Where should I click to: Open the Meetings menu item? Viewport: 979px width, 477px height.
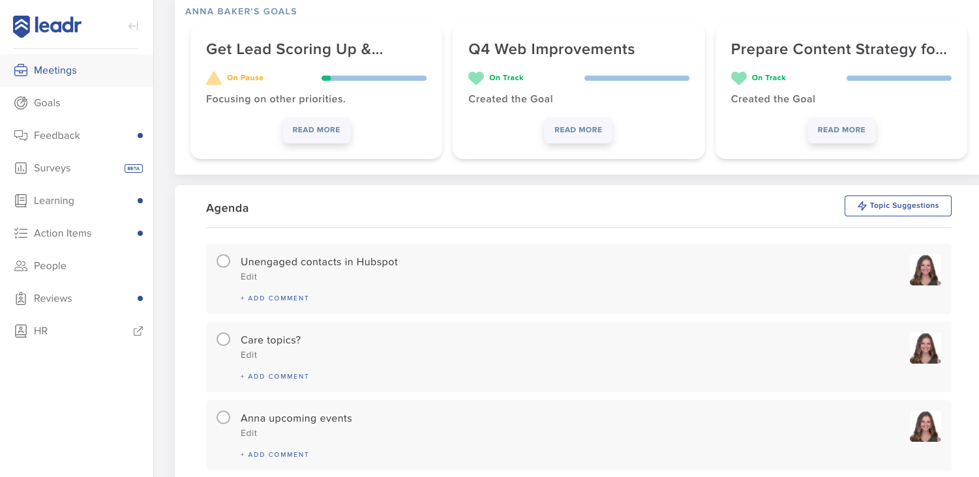(x=55, y=70)
